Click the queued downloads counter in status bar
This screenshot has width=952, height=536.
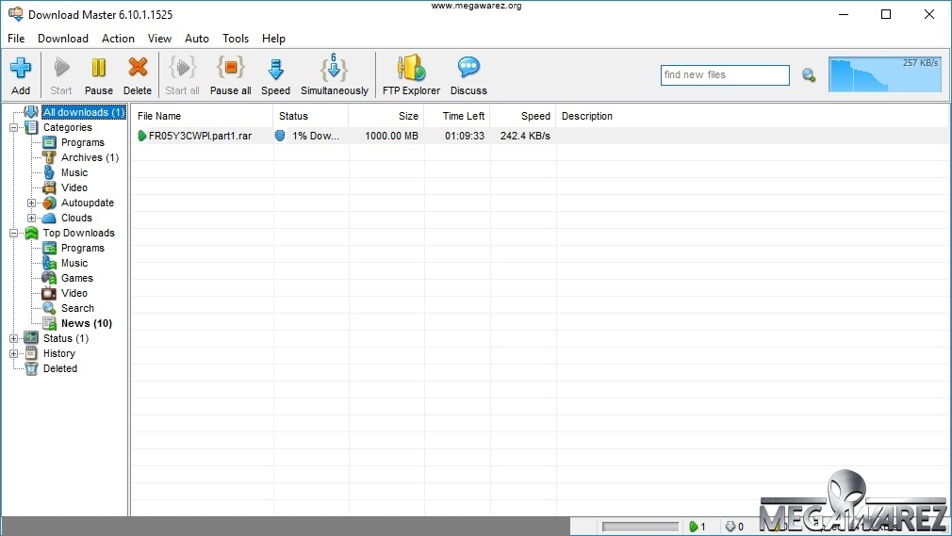tap(734, 527)
